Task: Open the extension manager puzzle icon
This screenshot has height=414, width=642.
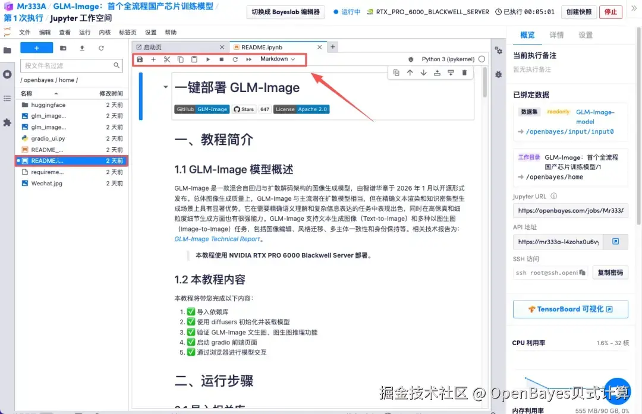Action: (x=7, y=122)
